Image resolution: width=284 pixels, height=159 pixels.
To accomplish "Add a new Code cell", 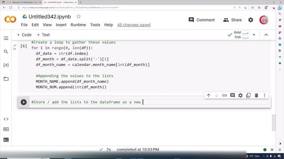I will (x=24, y=35).
